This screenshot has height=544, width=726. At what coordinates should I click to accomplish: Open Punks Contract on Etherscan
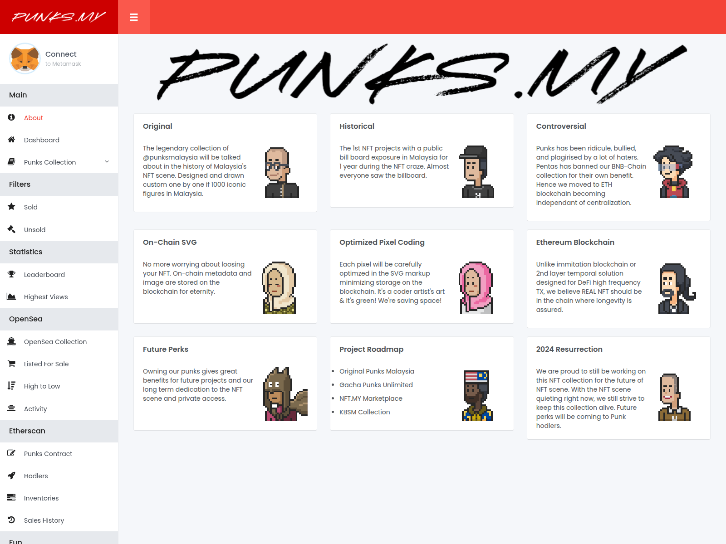(x=59, y=454)
